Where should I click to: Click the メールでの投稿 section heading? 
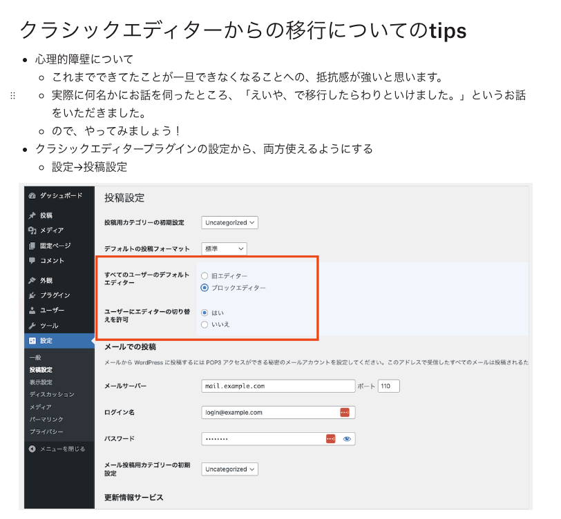click(130, 346)
